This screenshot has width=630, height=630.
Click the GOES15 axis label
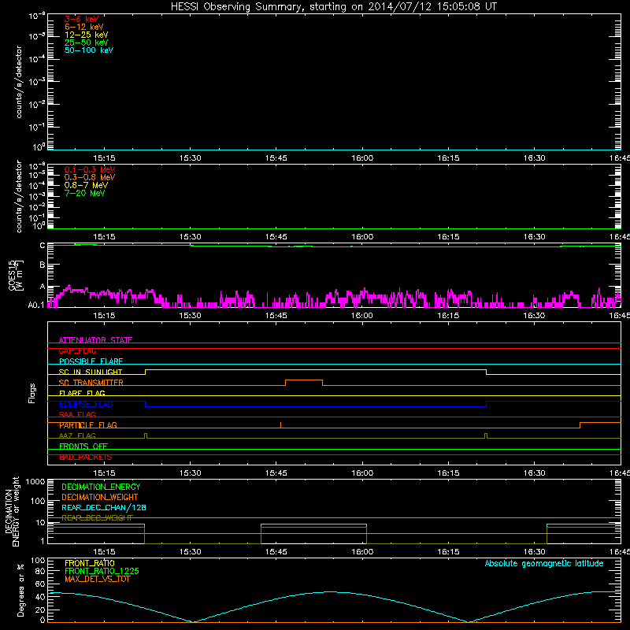(x=12, y=275)
